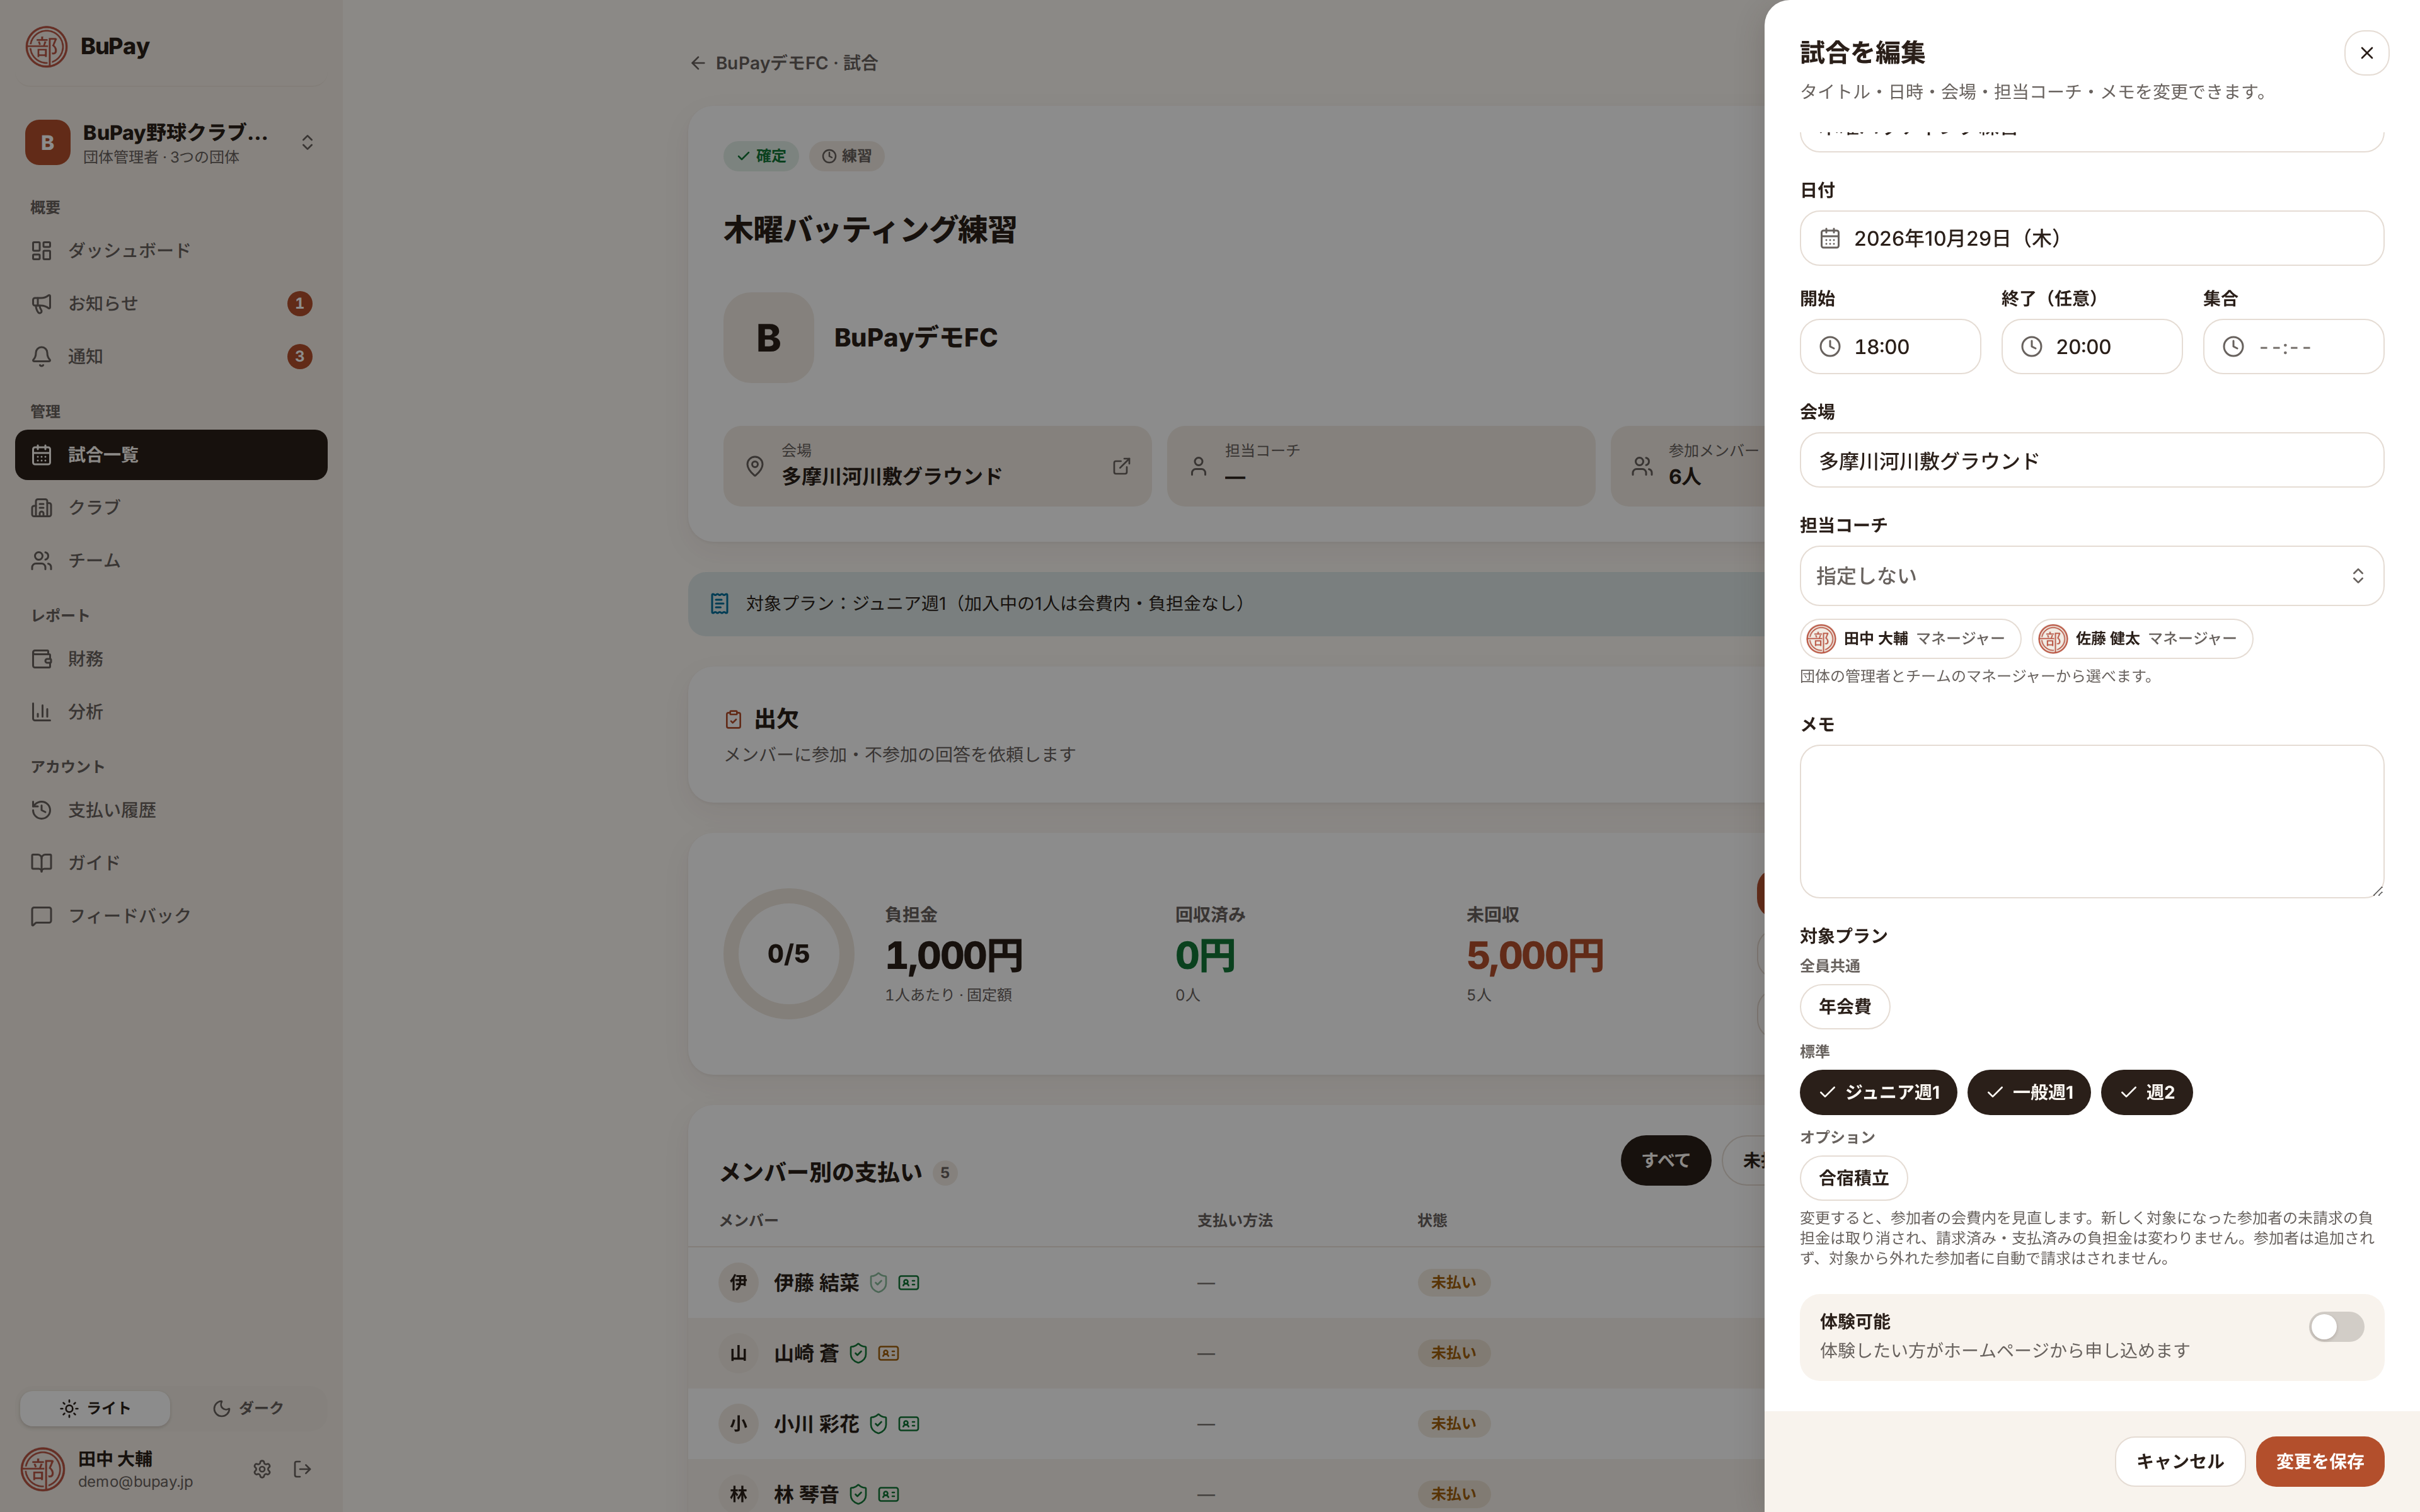Click the BuPay logo in the sidebar
This screenshot has height=1512, width=2420.
(x=46, y=46)
